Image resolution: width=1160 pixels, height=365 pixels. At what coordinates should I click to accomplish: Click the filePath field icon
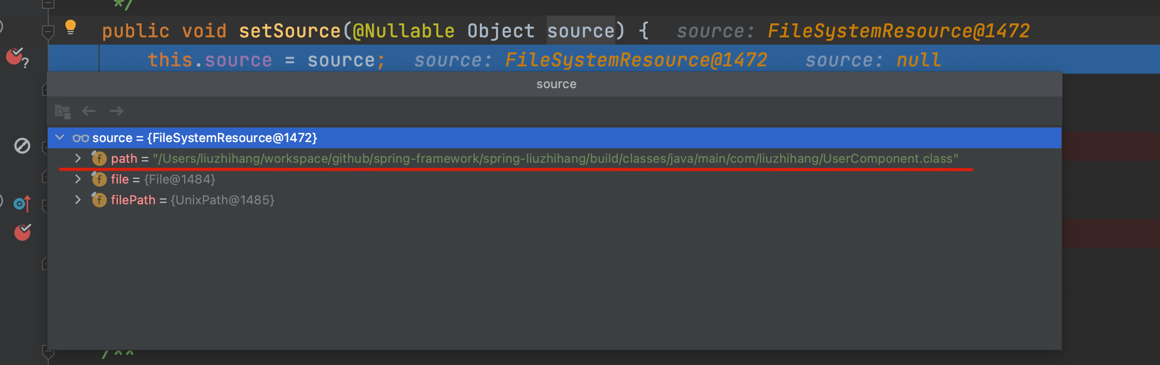coord(99,200)
